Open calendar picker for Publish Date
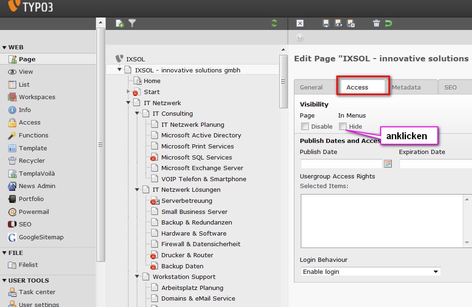 (x=388, y=164)
